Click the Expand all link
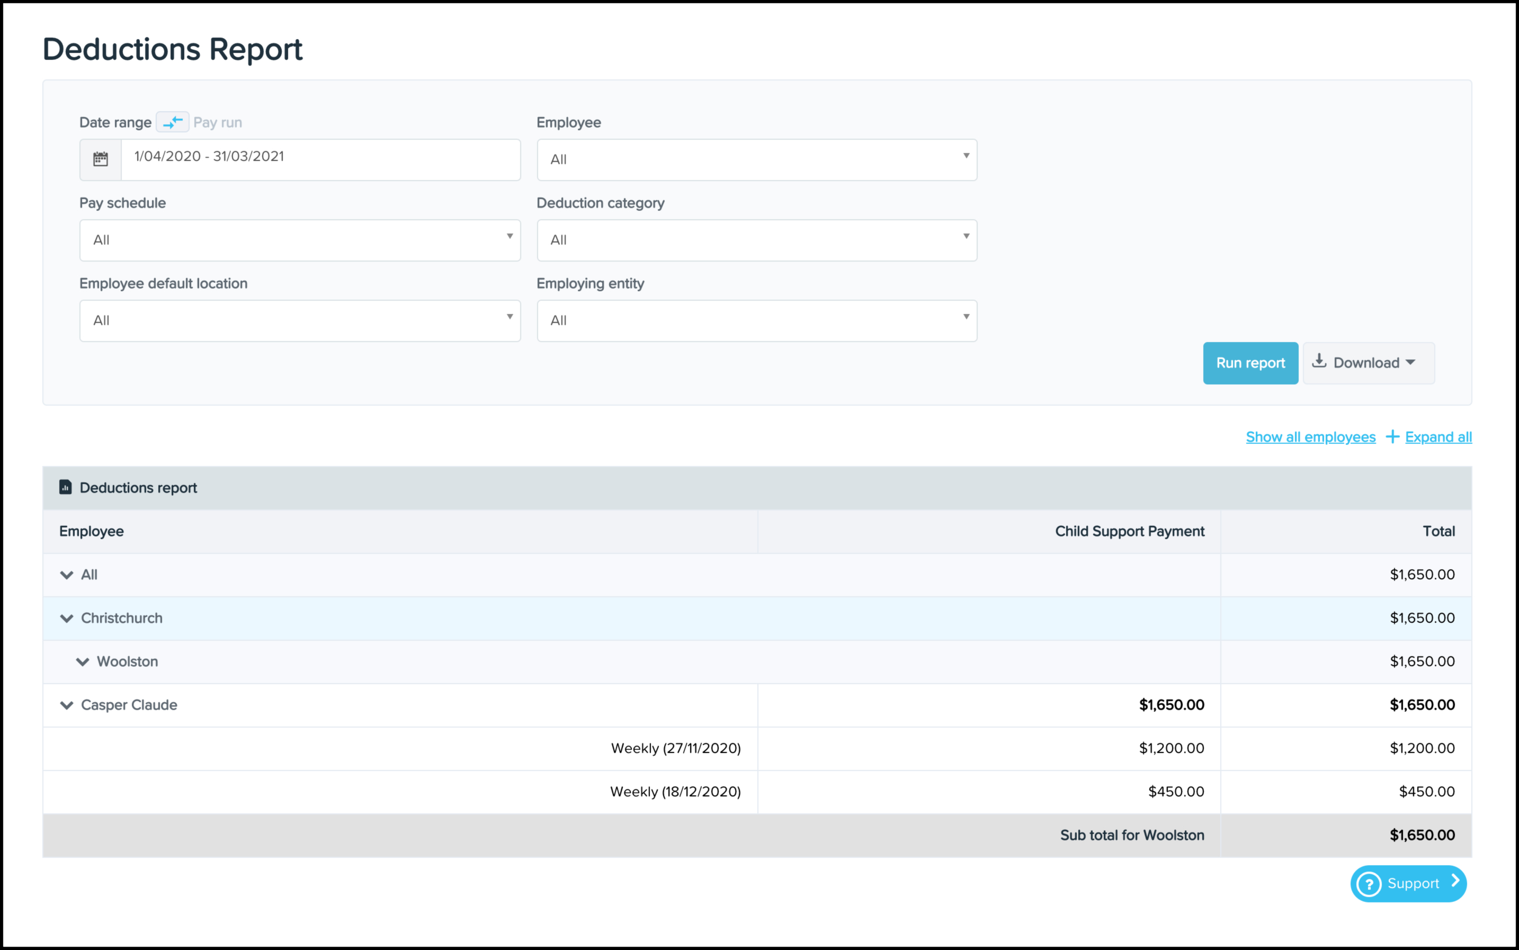1519x950 pixels. click(x=1438, y=437)
